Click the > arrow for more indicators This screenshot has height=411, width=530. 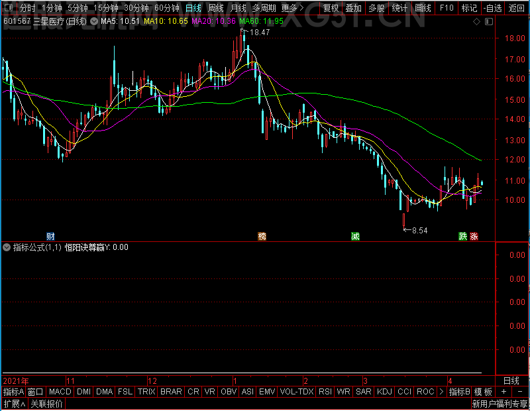pyautogui.click(x=441, y=392)
